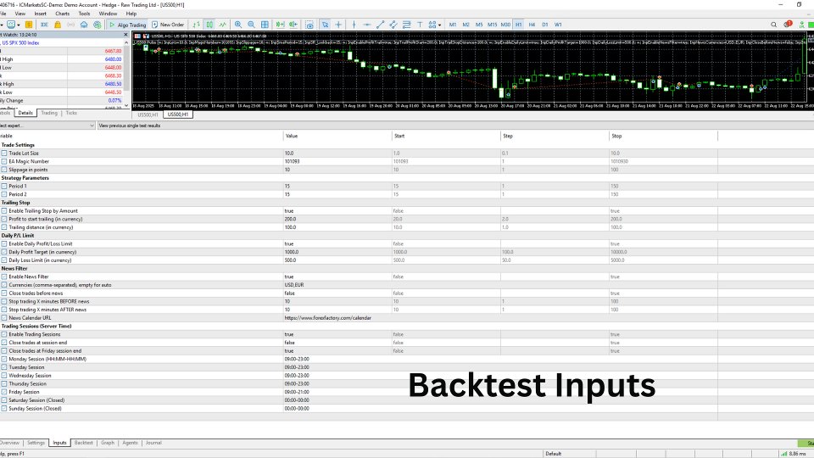Check Enable Trailing Stop by Amount box
Viewport: 814px width, 458px height.
4,211
